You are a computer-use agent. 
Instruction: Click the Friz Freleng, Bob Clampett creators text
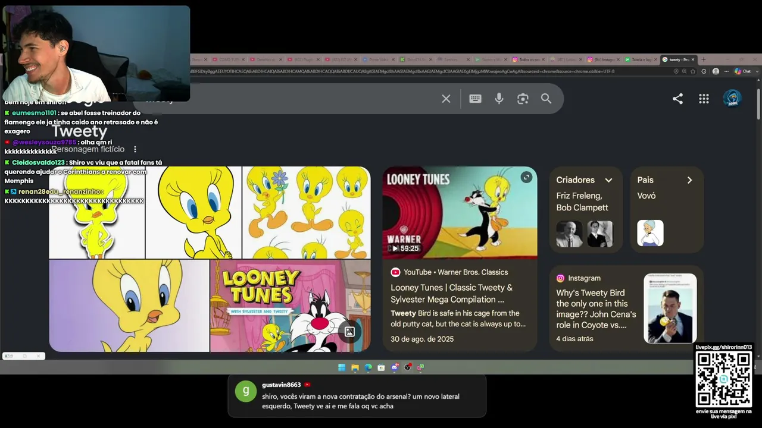coord(582,202)
